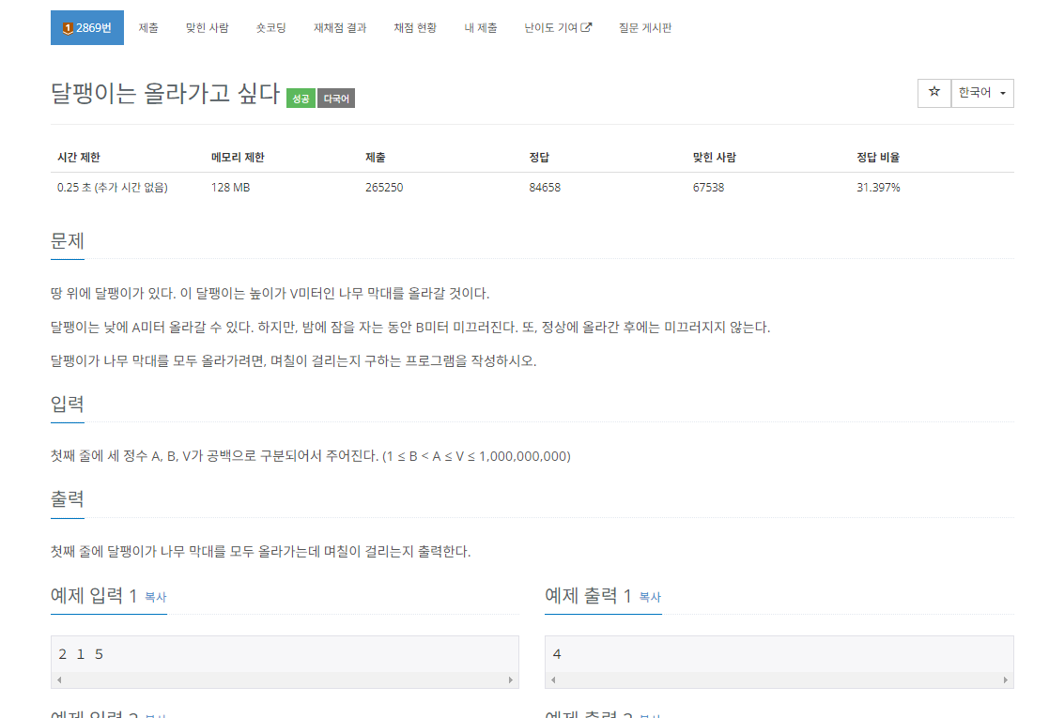This screenshot has width=1049, height=718.
Task: Click the star favorite button
Action: coord(933,93)
